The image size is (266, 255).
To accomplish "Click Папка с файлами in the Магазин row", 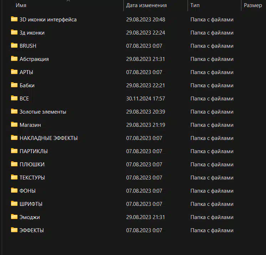I will [x=212, y=125].
